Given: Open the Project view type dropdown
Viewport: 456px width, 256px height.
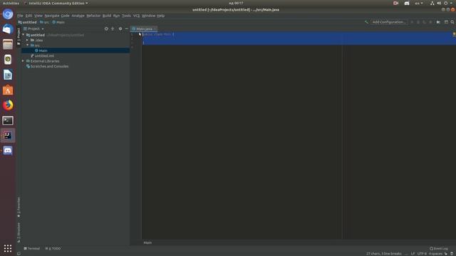Looking at the screenshot, I should coord(33,28).
